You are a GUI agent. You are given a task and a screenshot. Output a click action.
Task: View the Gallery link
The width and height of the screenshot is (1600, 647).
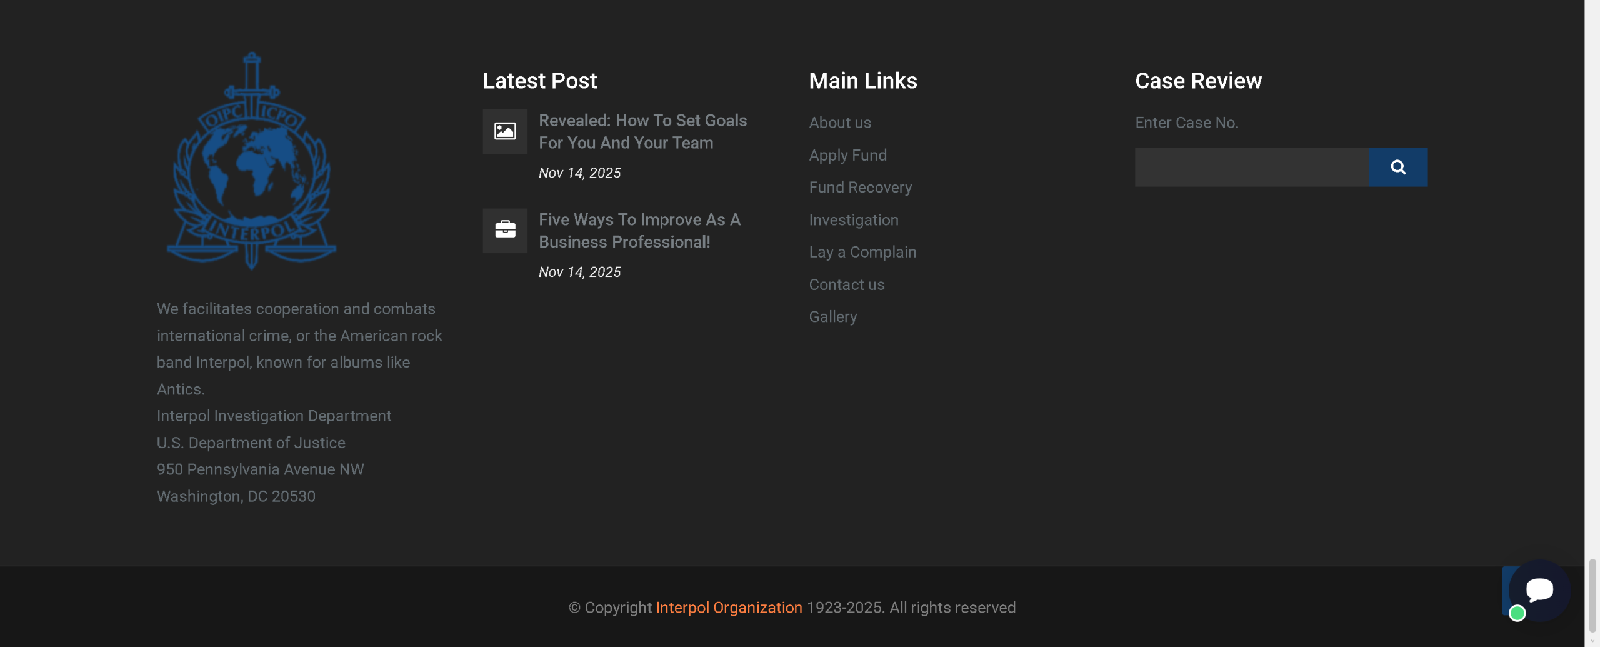[x=832, y=317]
